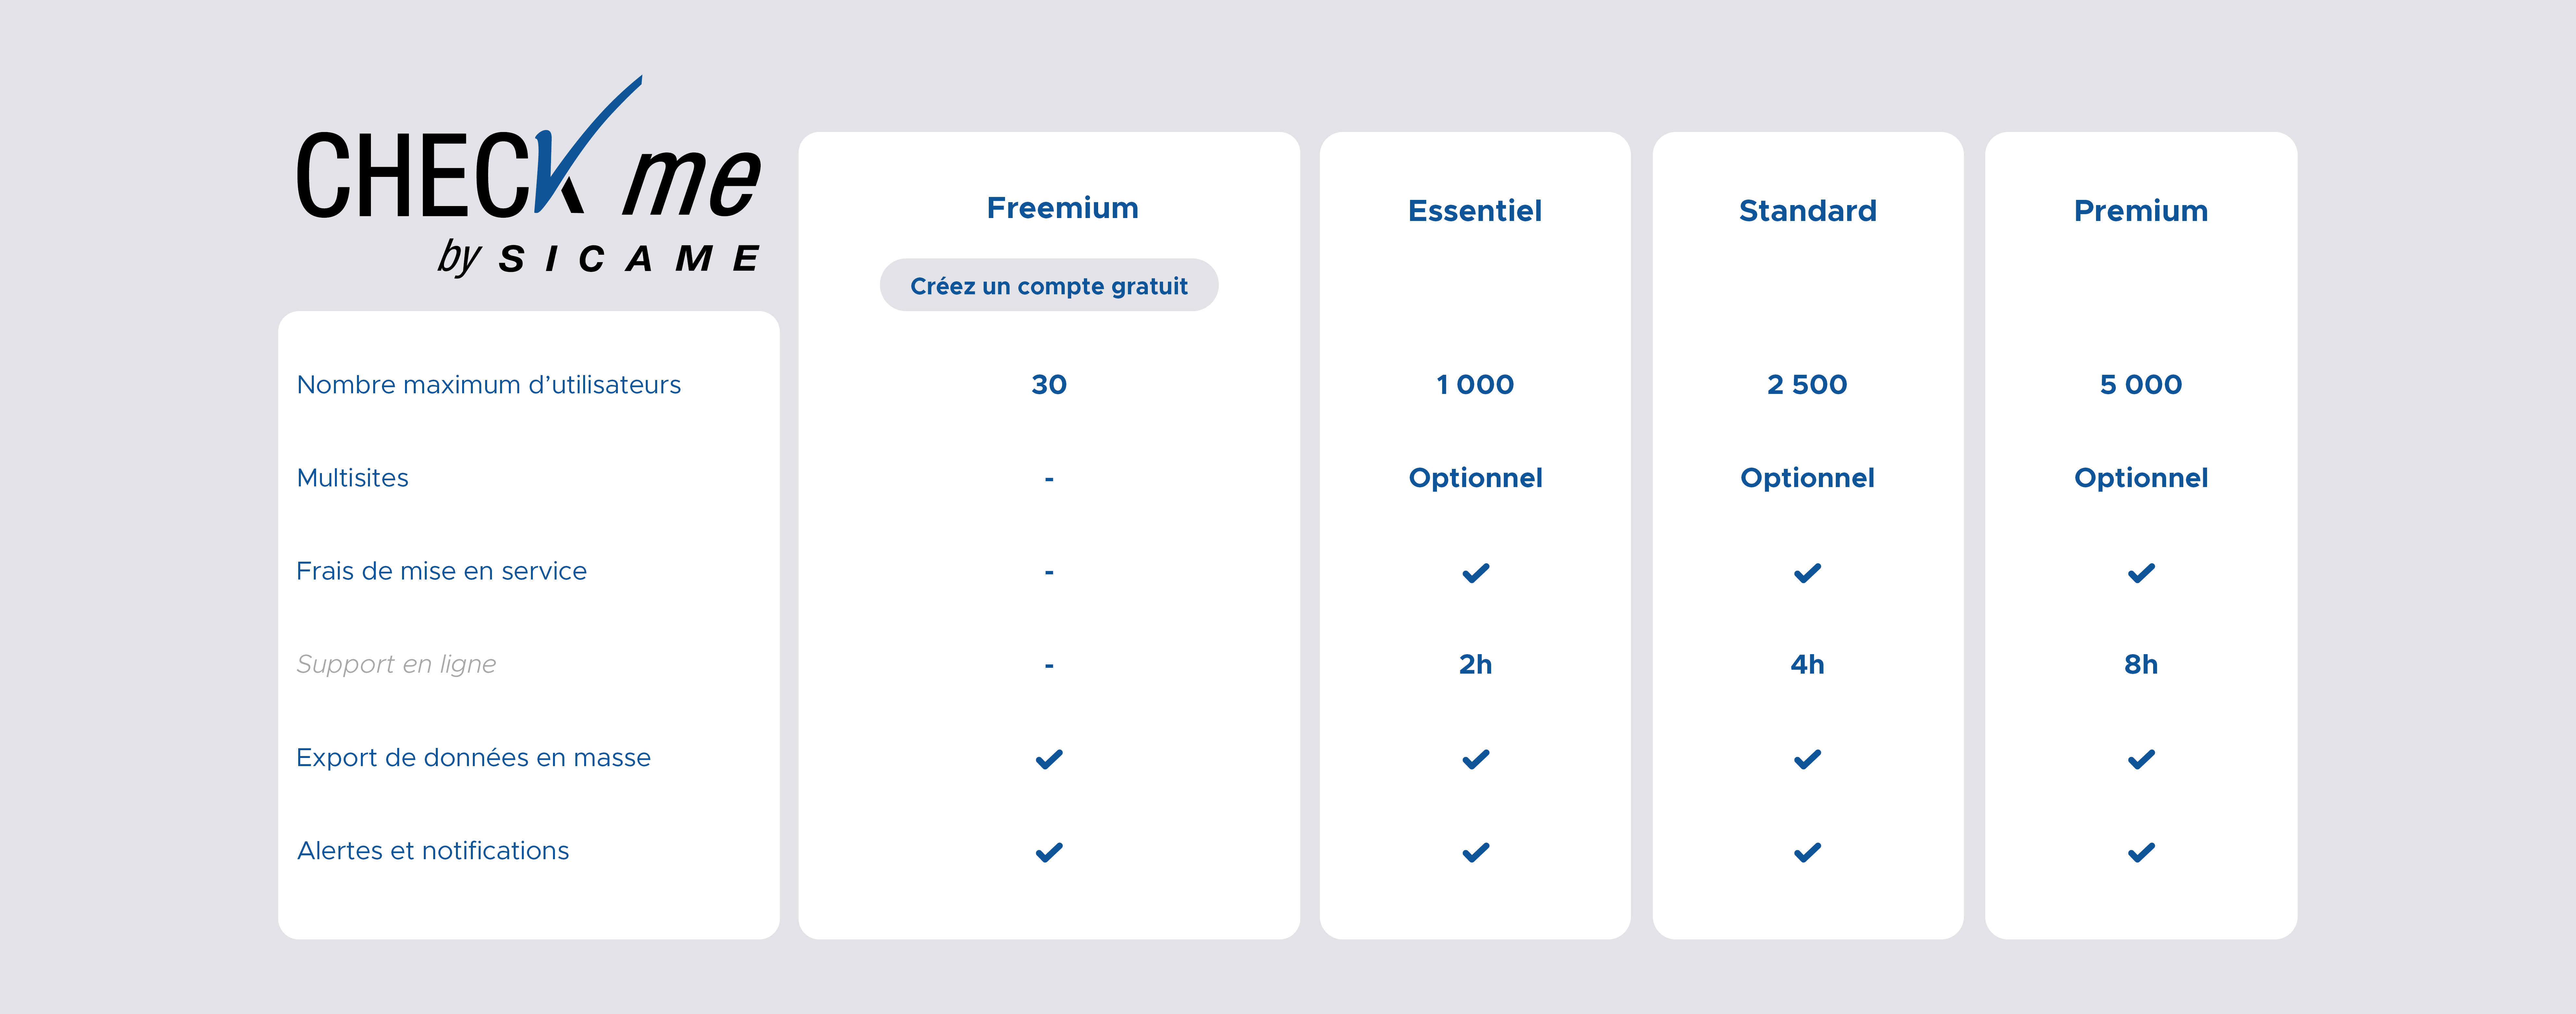This screenshot has width=2576, height=1014.
Task: Click the Freemium export de données checkmark
Action: 1049,759
